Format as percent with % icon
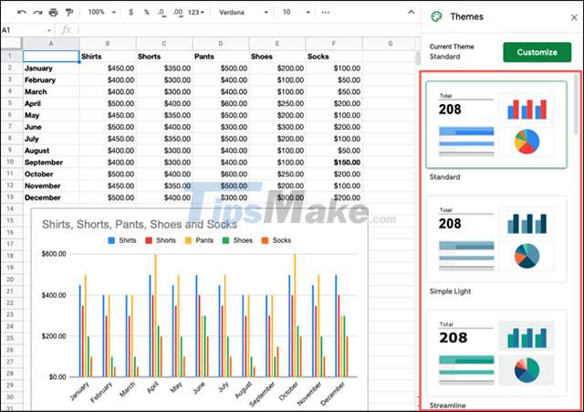This screenshot has width=584, height=412. (146, 12)
